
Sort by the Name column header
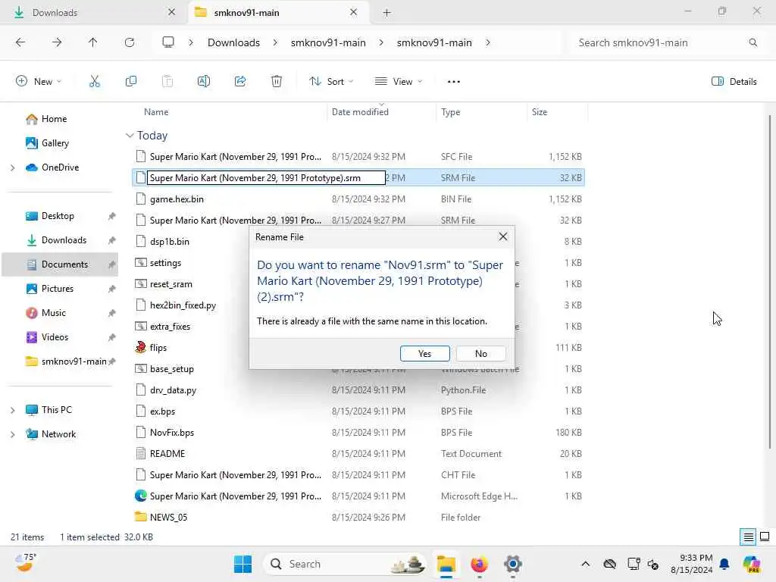pos(156,112)
